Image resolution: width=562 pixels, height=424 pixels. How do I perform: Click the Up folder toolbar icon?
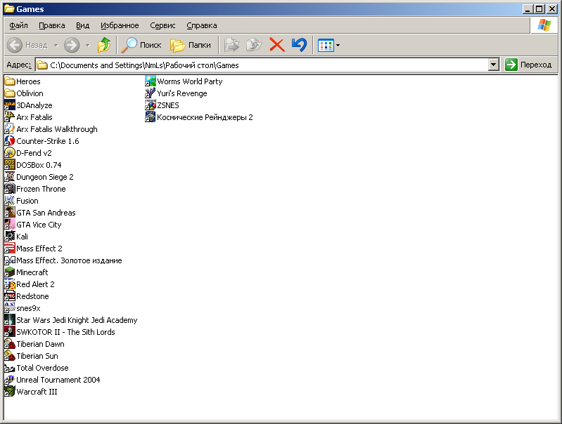pyautogui.click(x=104, y=45)
